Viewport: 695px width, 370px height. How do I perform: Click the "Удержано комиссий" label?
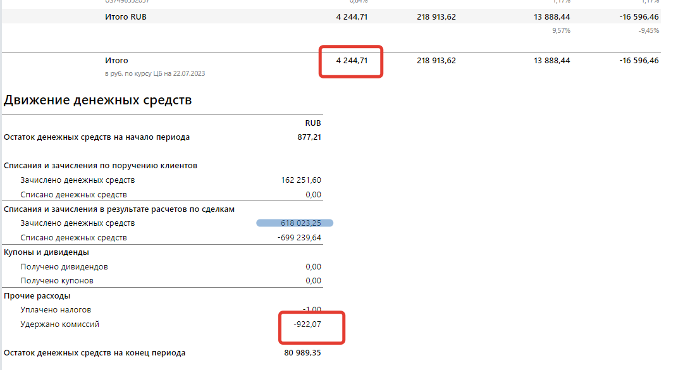tap(60, 324)
